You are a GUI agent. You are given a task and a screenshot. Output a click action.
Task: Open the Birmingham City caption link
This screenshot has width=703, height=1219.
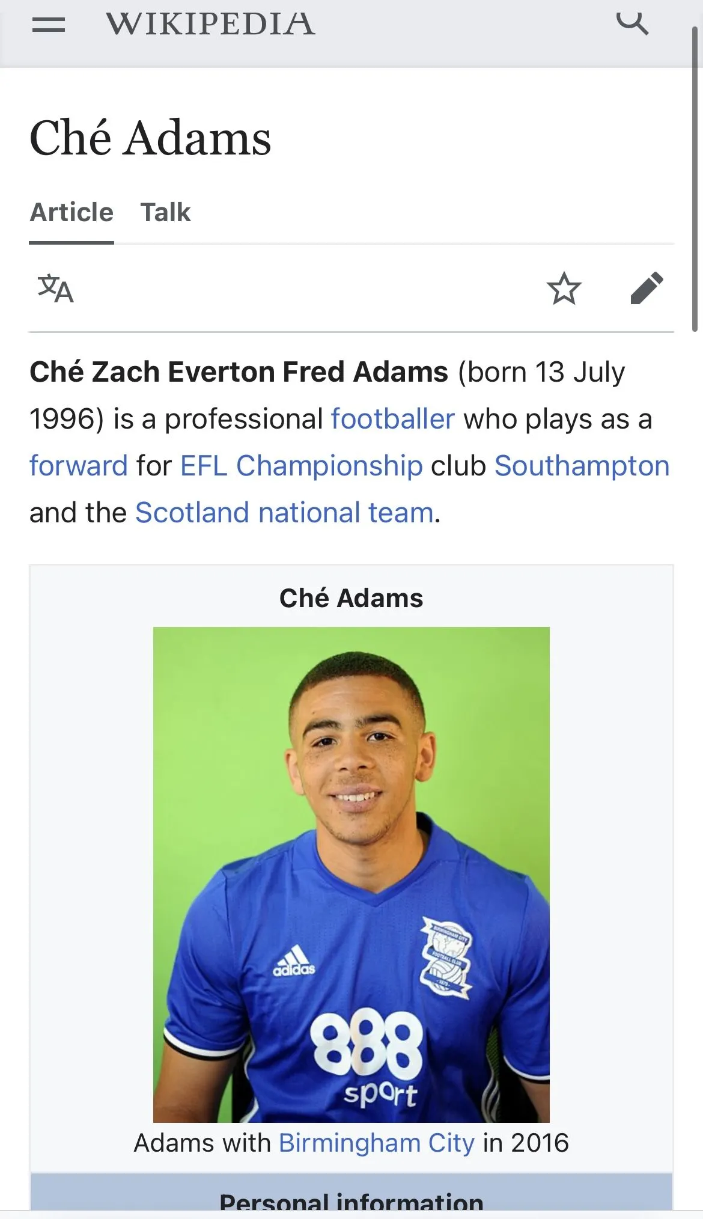point(377,1143)
